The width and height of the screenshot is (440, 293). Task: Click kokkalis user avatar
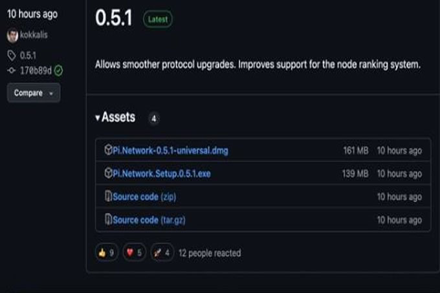coord(12,36)
